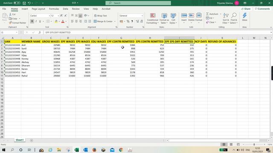Toggle the AutoSave switch
The image size is (273, 153).
(x=17, y=3)
